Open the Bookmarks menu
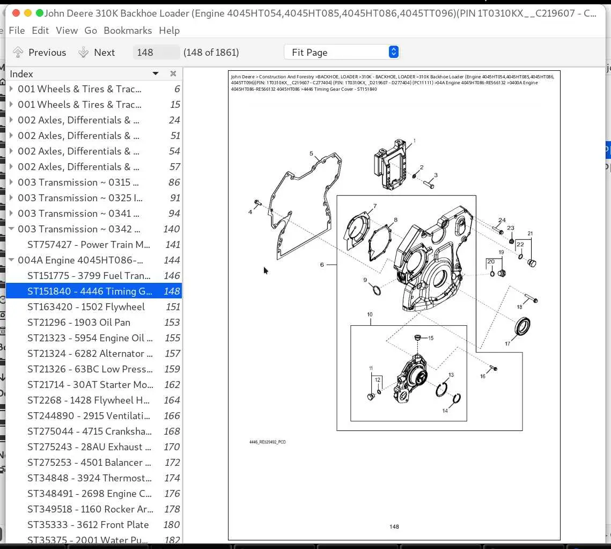 (128, 31)
